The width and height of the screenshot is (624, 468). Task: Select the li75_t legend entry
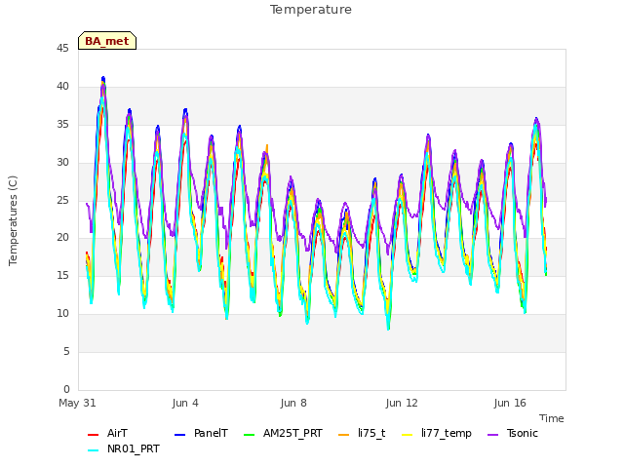pyautogui.click(x=362, y=433)
